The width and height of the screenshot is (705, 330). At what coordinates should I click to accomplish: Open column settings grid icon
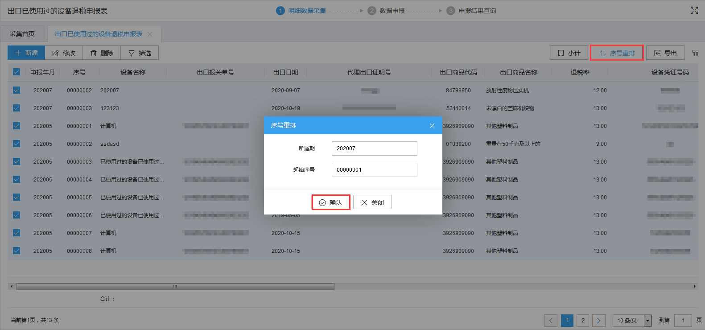[x=695, y=53]
